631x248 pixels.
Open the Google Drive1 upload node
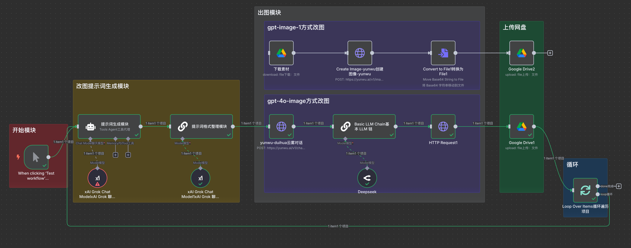(x=522, y=127)
